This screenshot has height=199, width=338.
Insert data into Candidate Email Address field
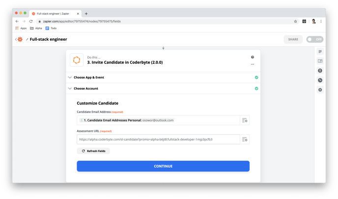point(245,120)
